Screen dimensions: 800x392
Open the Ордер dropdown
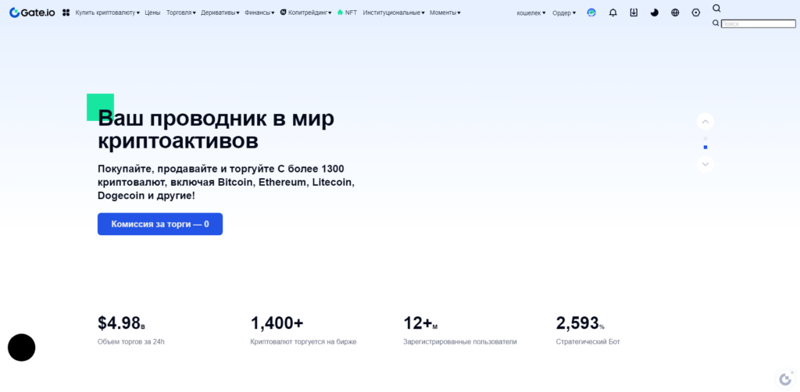tap(564, 13)
